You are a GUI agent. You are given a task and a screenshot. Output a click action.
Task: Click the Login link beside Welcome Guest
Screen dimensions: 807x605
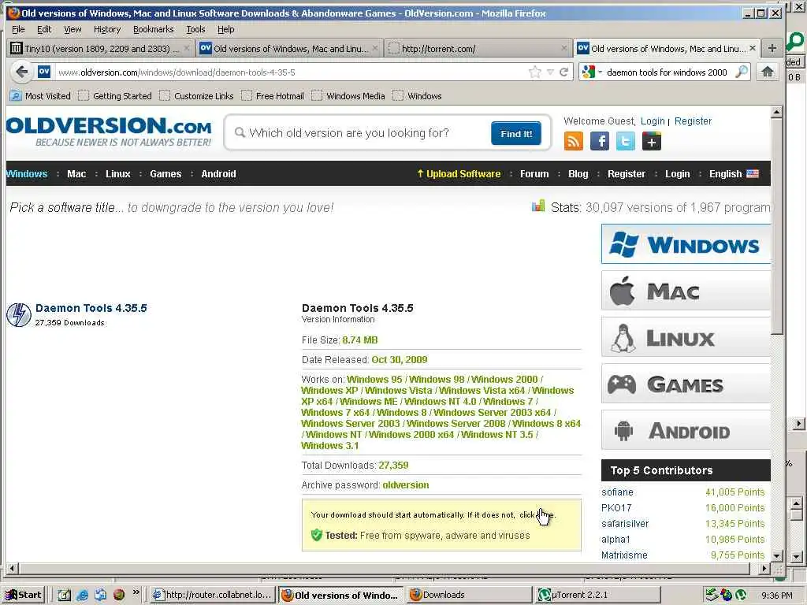pos(653,121)
